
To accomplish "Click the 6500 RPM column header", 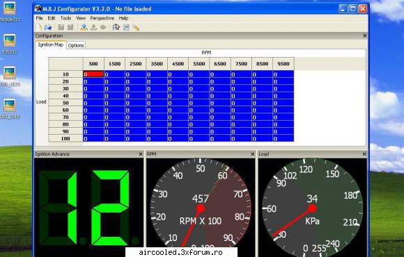I will (x=220, y=64).
